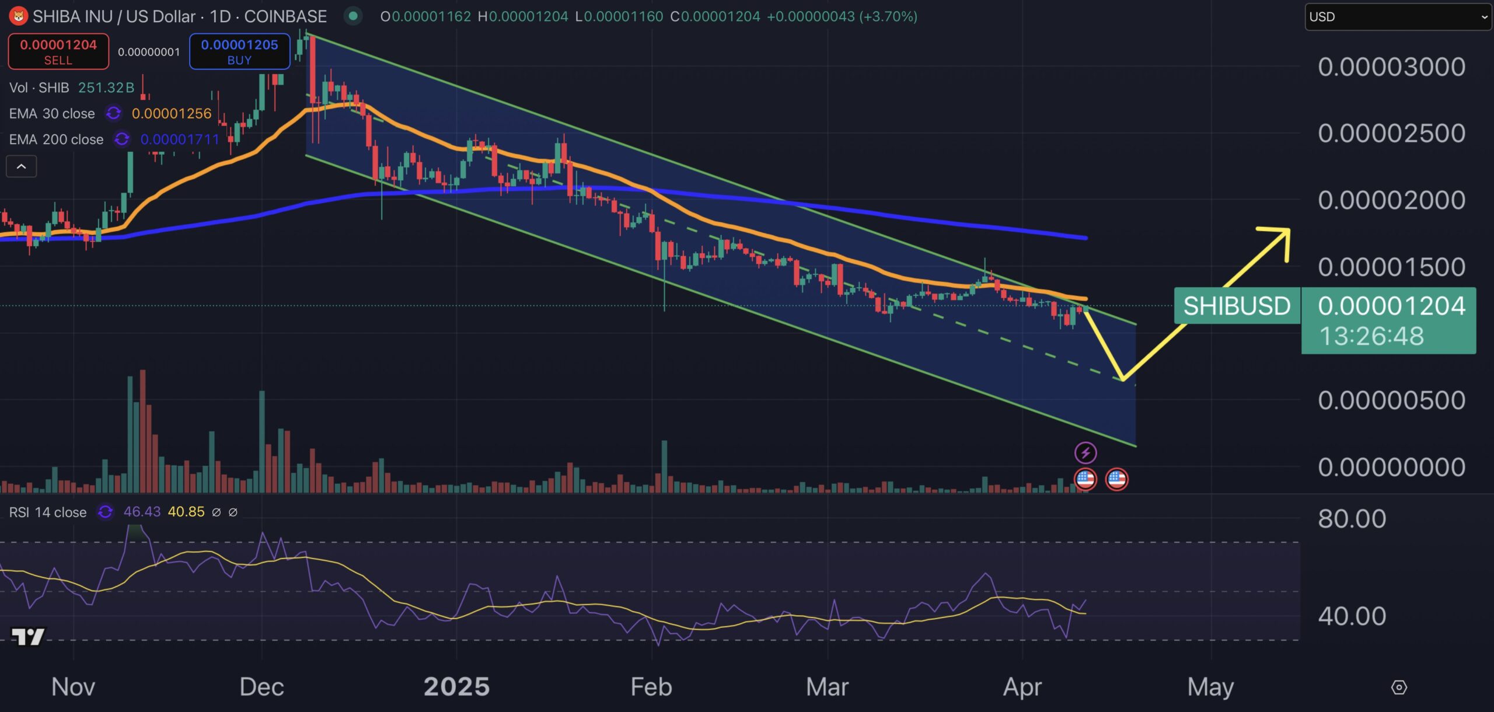Collapse the indicator legend with chevron button
Viewport: 1494px width, 712px height.
tap(22, 167)
